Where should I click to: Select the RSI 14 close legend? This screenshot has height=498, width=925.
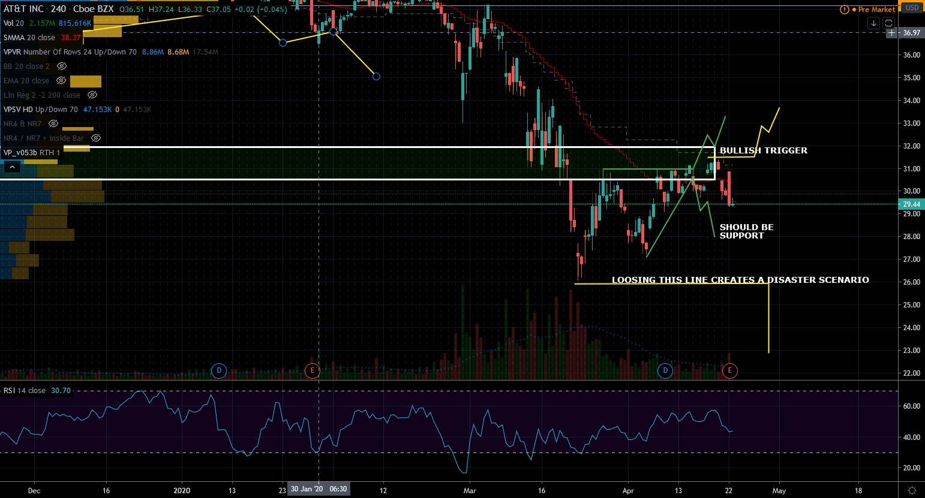25,391
